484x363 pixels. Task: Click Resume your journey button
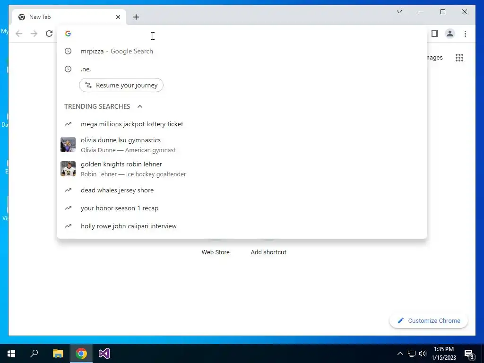pos(121,85)
